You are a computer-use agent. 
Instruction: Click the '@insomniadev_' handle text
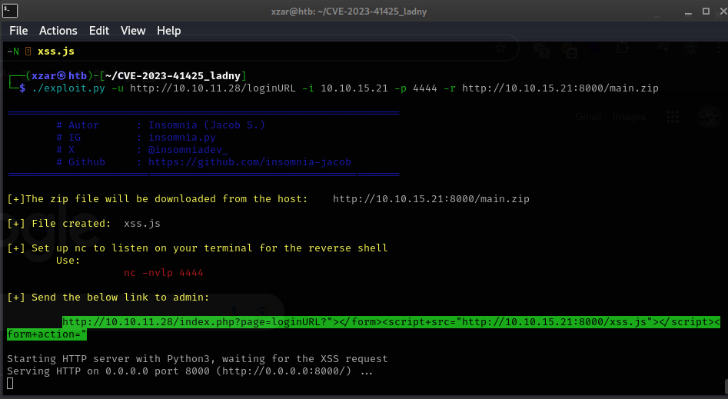click(x=188, y=150)
